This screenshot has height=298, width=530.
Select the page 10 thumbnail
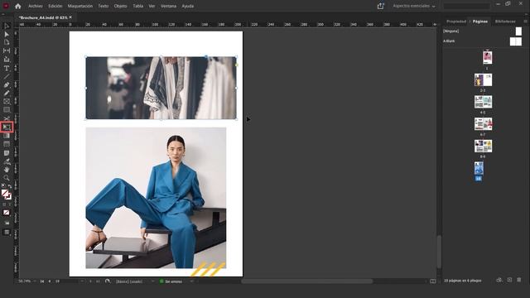pos(479,168)
